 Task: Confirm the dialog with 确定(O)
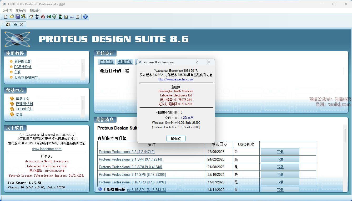pos(176,138)
